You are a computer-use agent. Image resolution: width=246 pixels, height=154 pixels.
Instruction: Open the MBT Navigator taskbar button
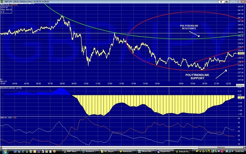(71, 151)
